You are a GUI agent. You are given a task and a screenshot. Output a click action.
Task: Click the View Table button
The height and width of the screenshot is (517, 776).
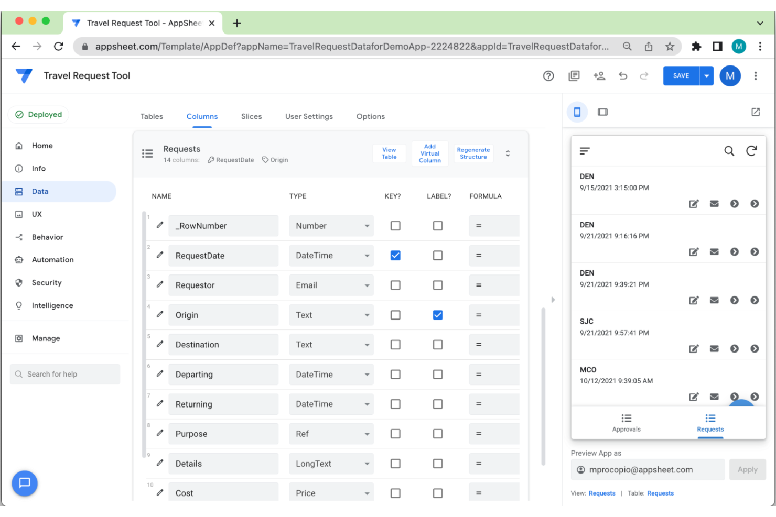(x=389, y=153)
